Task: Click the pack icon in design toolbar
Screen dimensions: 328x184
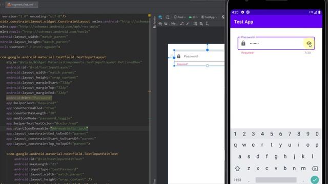Action: [195, 24]
